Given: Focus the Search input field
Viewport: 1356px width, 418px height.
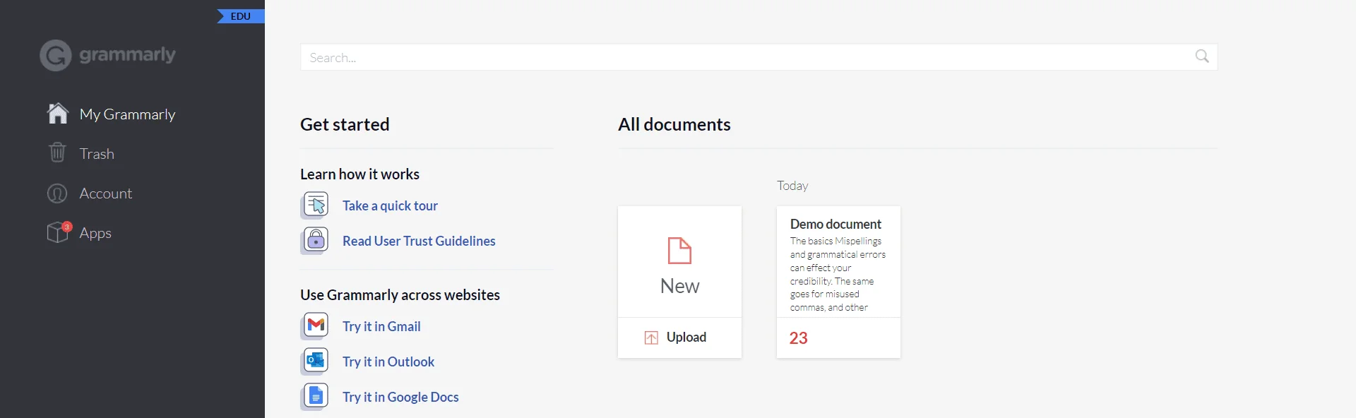Looking at the screenshot, I should pos(759,57).
